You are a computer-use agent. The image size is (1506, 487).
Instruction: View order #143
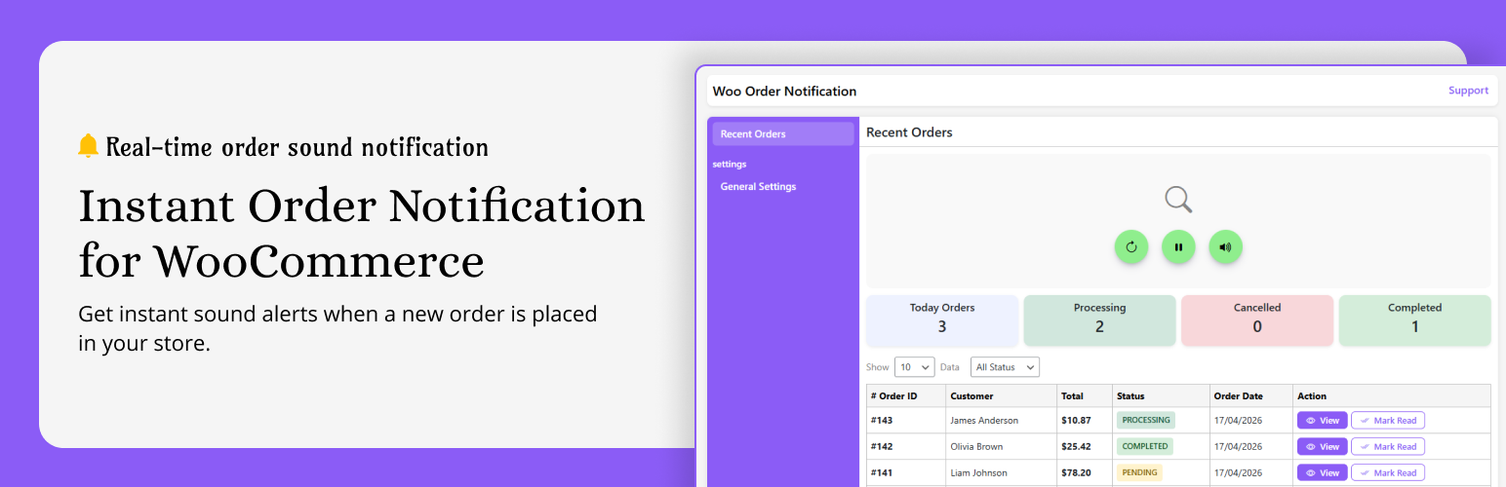[1322, 421]
